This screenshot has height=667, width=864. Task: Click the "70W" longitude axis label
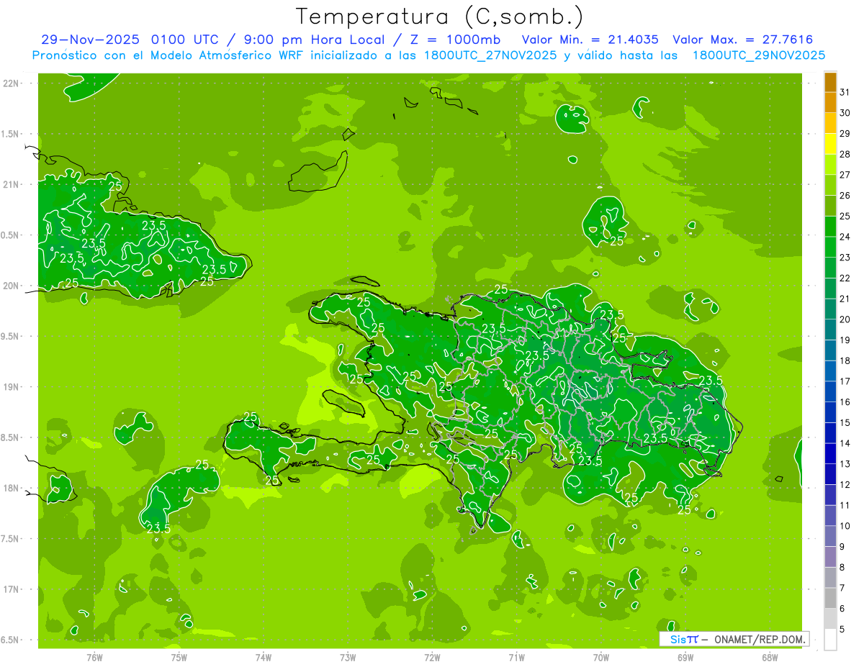pyautogui.click(x=601, y=658)
